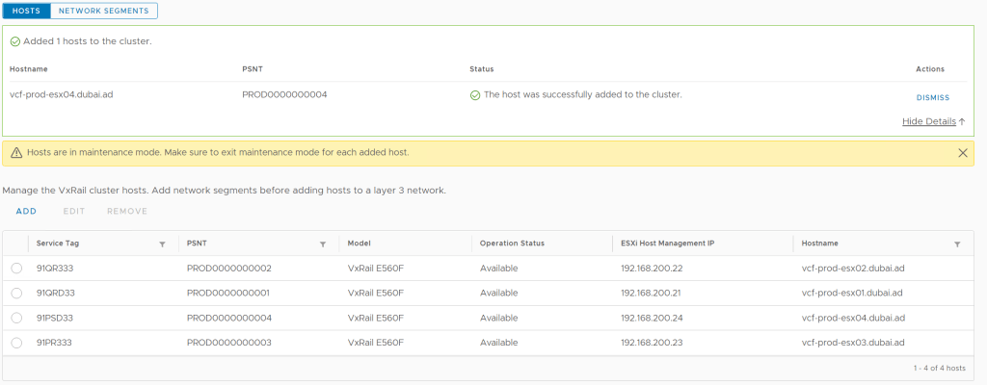The height and width of the screenshot is (385, 987).
Task: Select radio button for host 91PR333
Action: pos(16,343)
